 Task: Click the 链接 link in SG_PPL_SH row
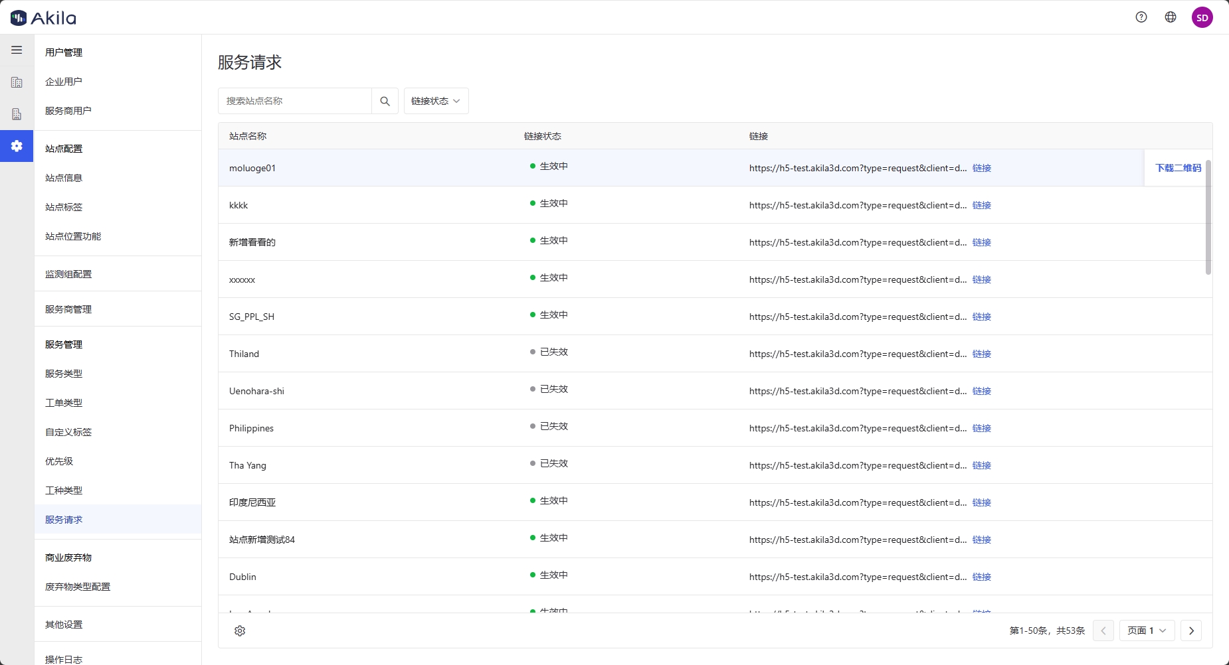point(982,317)
